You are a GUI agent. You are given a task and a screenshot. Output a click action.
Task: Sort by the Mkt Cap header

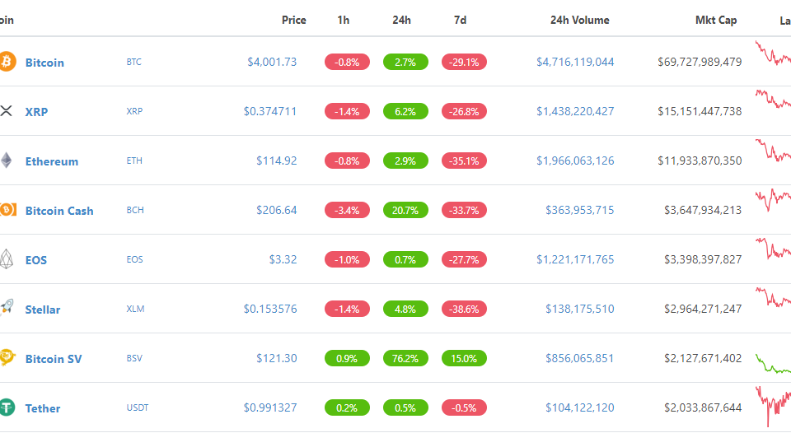(x=716, y=20)
